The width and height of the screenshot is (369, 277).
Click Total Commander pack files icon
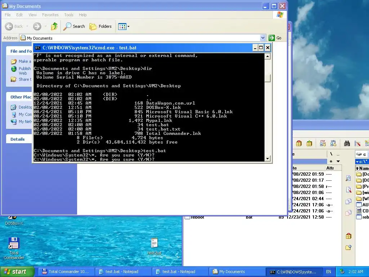click(x=299, y=143)
